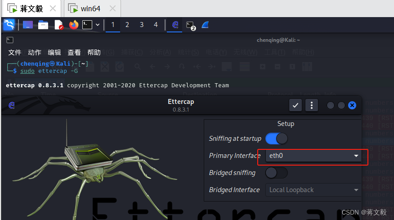Viewport: 394px width, 220px height.
Task: Open the 文件 terminal menu
Action: tap(14, 52)
